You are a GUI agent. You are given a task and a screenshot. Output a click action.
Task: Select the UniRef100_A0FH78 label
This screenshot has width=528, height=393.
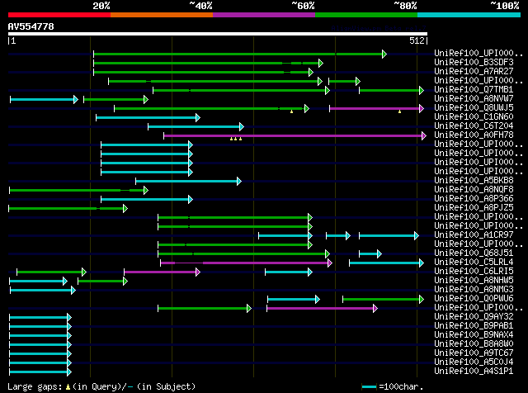(474, 135)
